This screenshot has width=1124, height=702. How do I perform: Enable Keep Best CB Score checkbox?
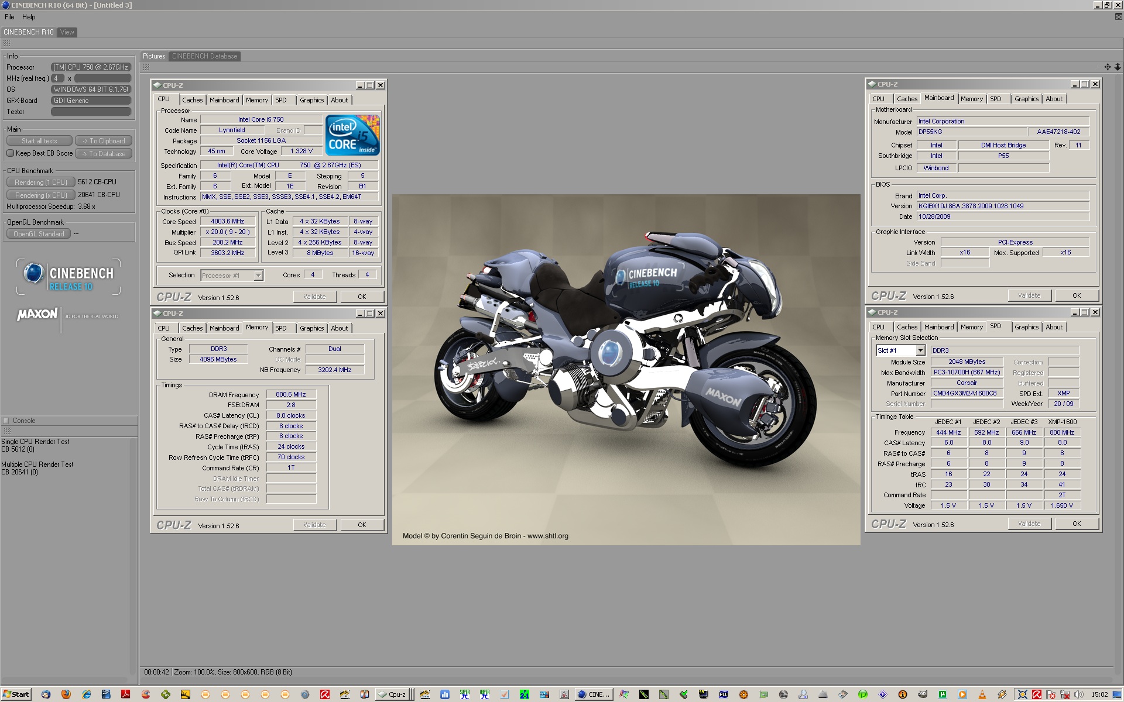coord(10,153)
